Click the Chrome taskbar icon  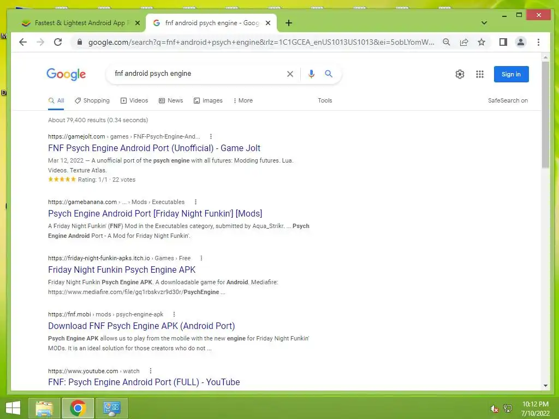[78, 408]
